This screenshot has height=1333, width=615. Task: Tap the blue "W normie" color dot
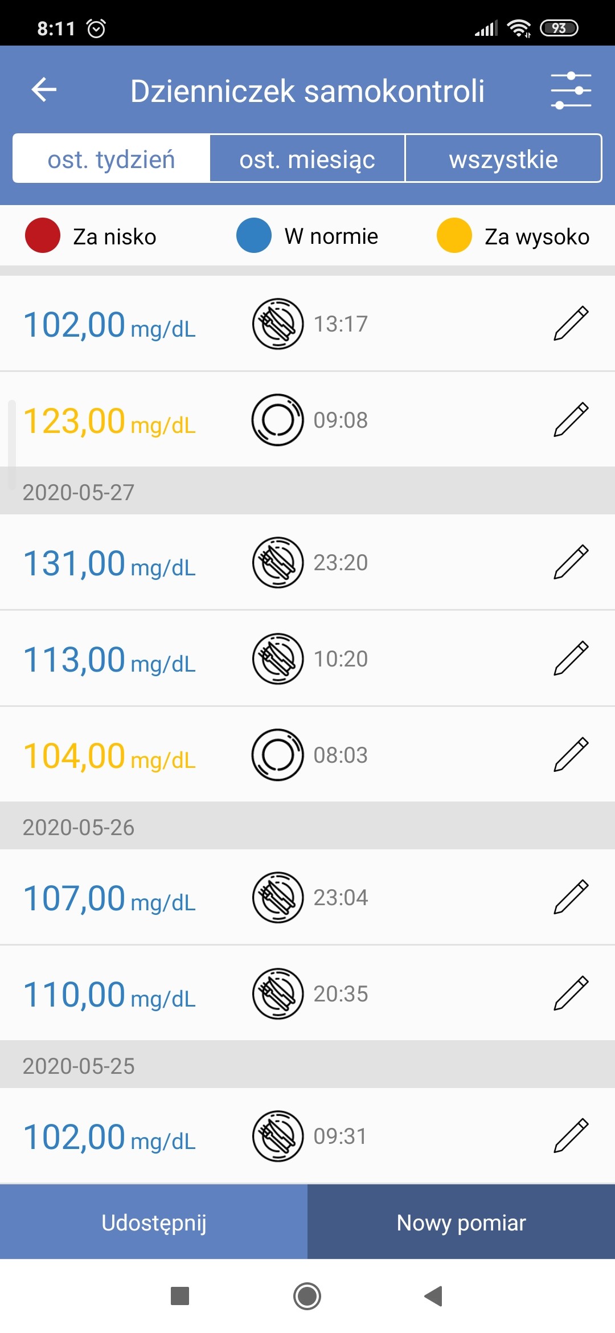point(254,235)
